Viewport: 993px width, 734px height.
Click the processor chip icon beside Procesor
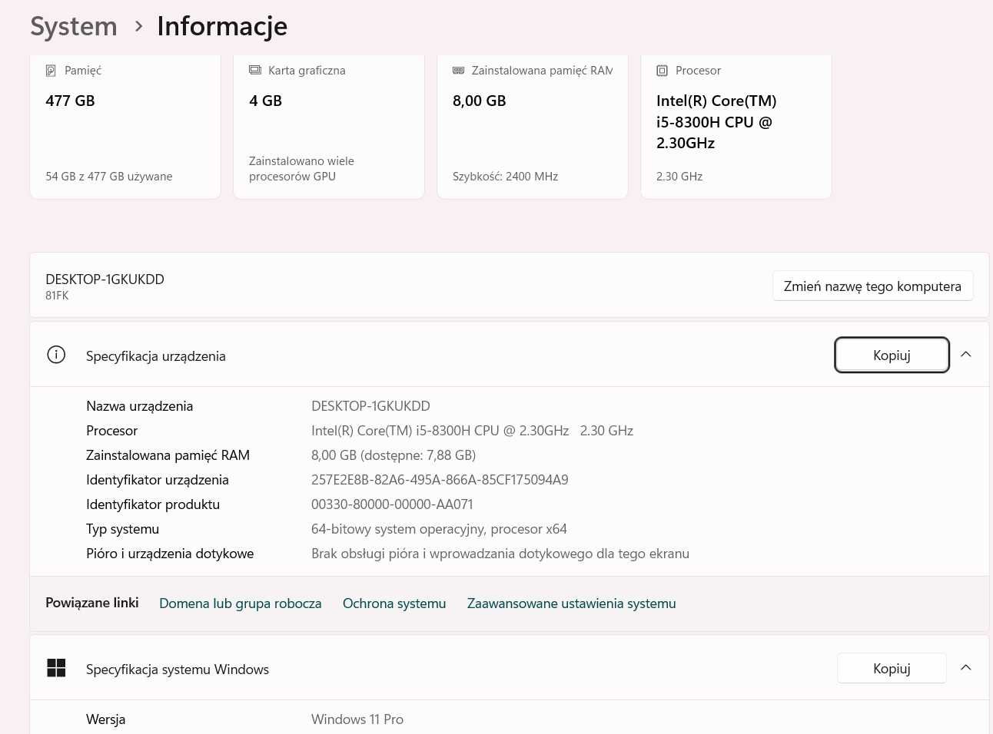point(663,71)
